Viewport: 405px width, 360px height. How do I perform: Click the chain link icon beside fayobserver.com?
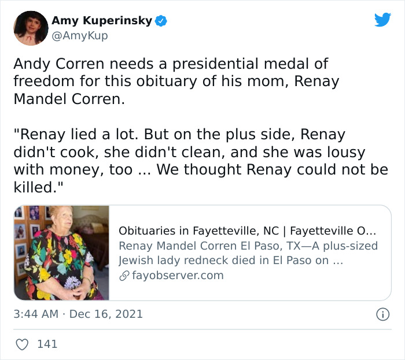click(124, 276)
